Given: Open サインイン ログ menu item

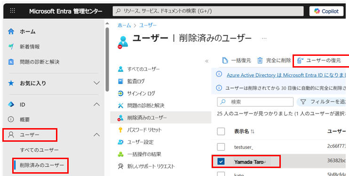Looking at the screenshot, I should (x=141, y=93).
